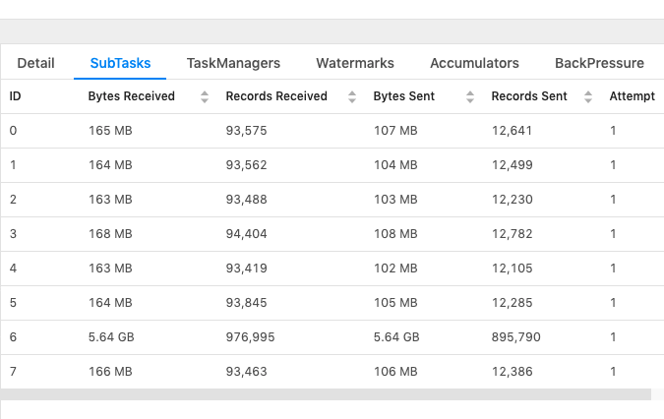Screen dimensions: 664x419
Task: Click the ID column header
Action: (16, 96)
